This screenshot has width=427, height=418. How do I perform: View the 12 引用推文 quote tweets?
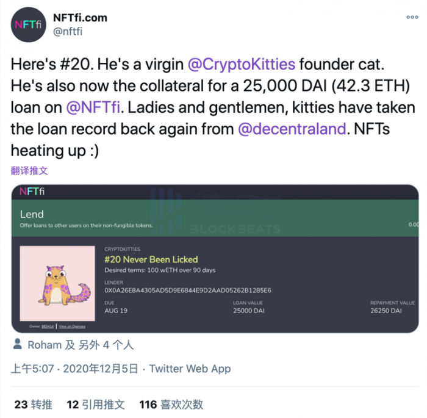tap(96, 405)
